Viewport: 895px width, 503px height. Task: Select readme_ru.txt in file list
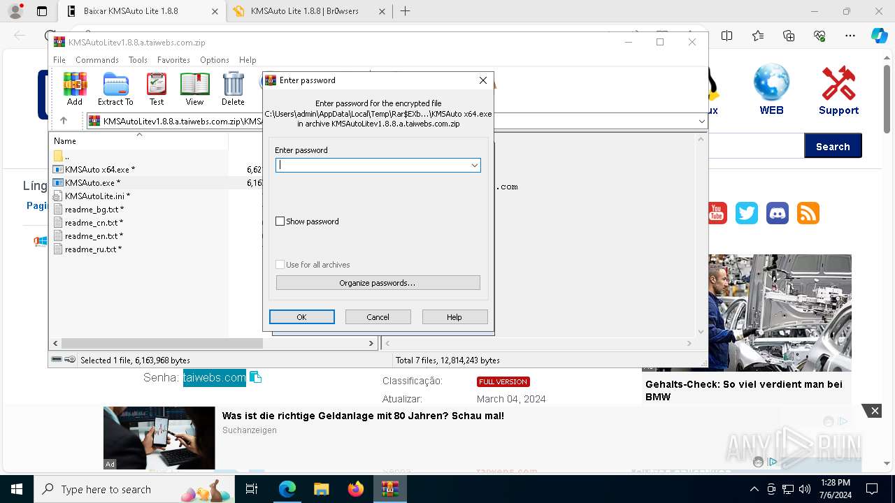pyautogui.click(x=93, y=249)
